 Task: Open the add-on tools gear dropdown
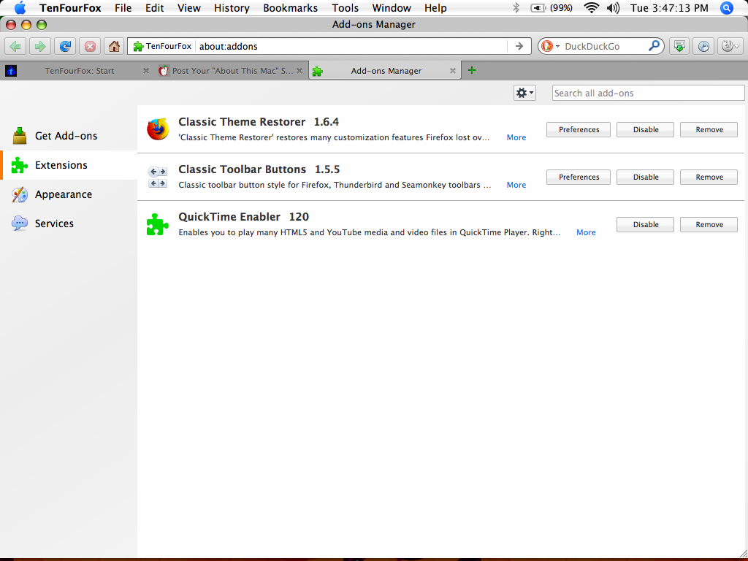point(524,93)
